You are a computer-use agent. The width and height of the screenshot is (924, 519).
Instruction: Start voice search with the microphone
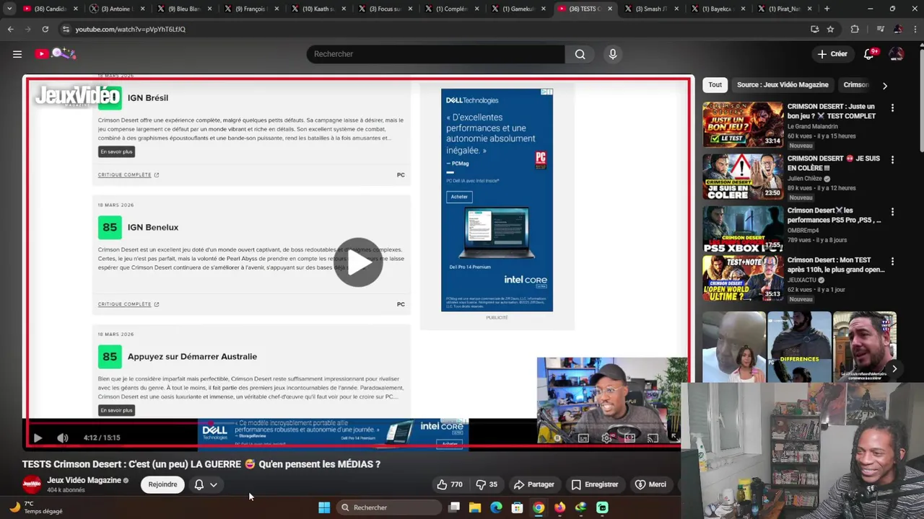point(613,54)
